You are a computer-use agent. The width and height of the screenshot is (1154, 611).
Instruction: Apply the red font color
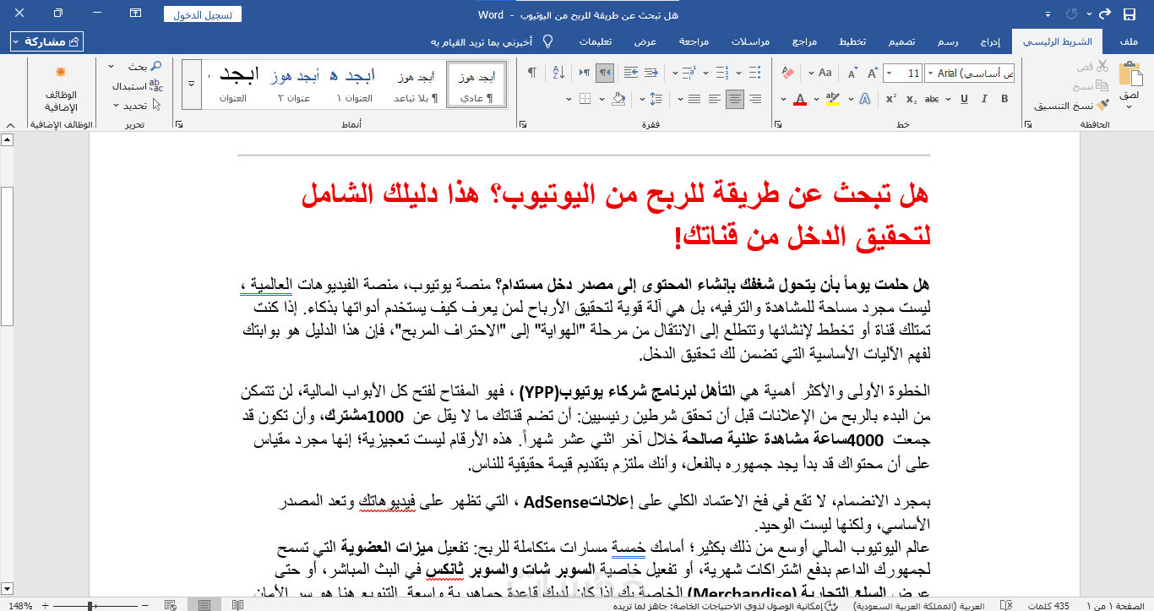coord(800,100)
